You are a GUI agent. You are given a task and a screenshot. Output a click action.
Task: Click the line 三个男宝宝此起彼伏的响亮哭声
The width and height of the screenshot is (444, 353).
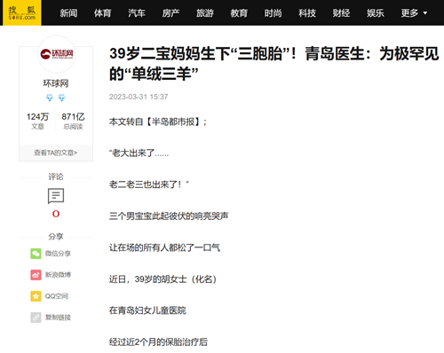169,216
